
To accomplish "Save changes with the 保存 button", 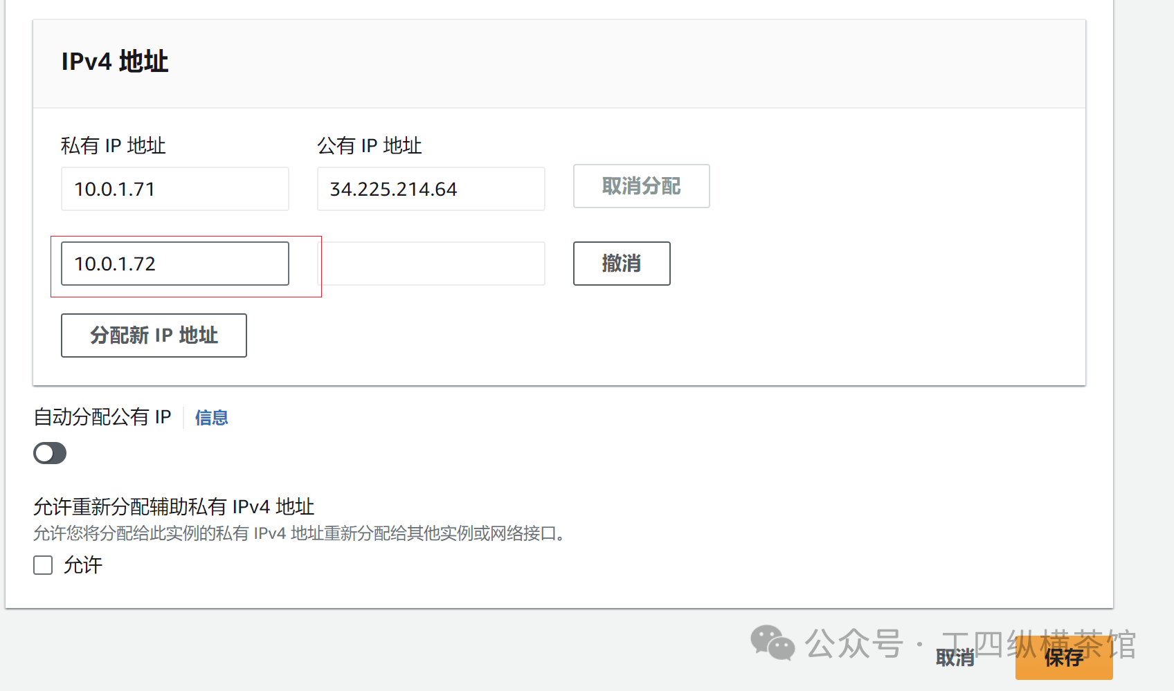I will pos(1064,658).
